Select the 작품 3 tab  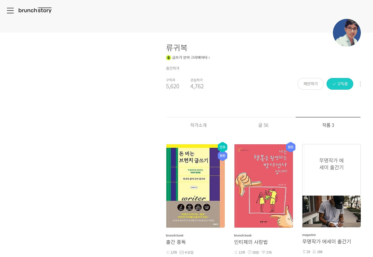point(328,125)
